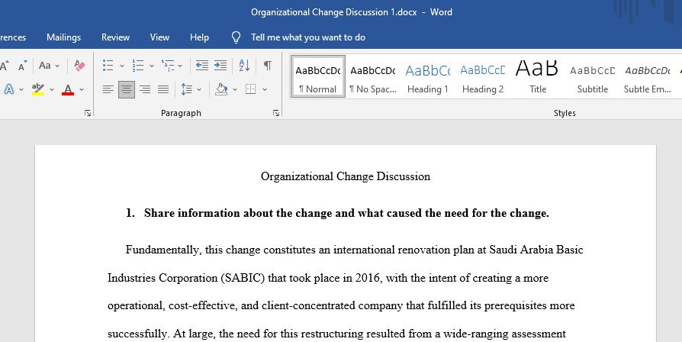This screenshot has width=682, height=342.
Task: Apply the Title style
Action: point(538,76)
